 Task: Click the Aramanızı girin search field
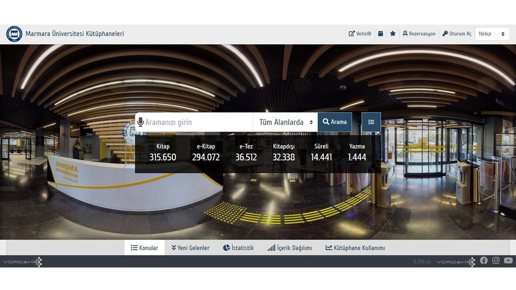point(198,122)
